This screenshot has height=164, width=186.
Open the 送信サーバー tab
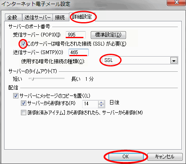(37, 18)
